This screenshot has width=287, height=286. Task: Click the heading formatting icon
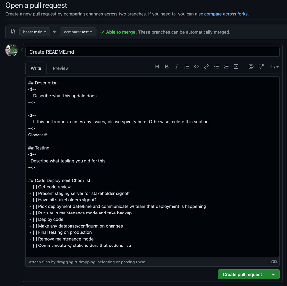157,67
